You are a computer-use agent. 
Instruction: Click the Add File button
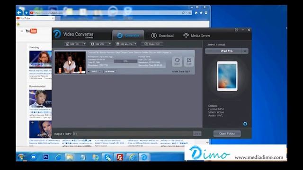click(x=74, y=44)
